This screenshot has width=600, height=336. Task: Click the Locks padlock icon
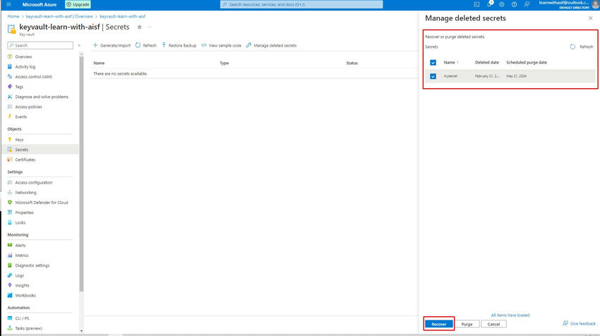(10, 222)
